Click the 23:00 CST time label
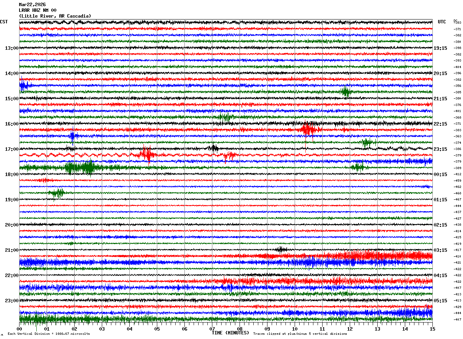This screenshot has height=339, width=463. (11, 301)
